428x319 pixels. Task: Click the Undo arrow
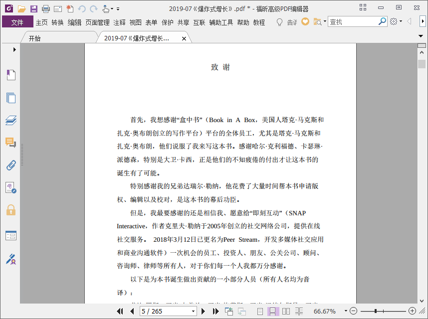pyautogui.click(x=82, y=9)
